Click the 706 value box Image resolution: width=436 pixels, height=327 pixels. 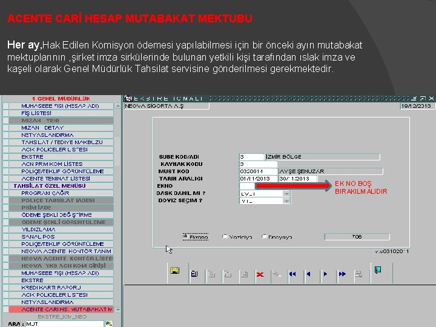(x=357, y=237)
